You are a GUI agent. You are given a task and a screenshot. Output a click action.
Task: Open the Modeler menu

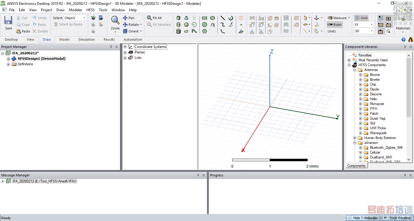[75, 10]
